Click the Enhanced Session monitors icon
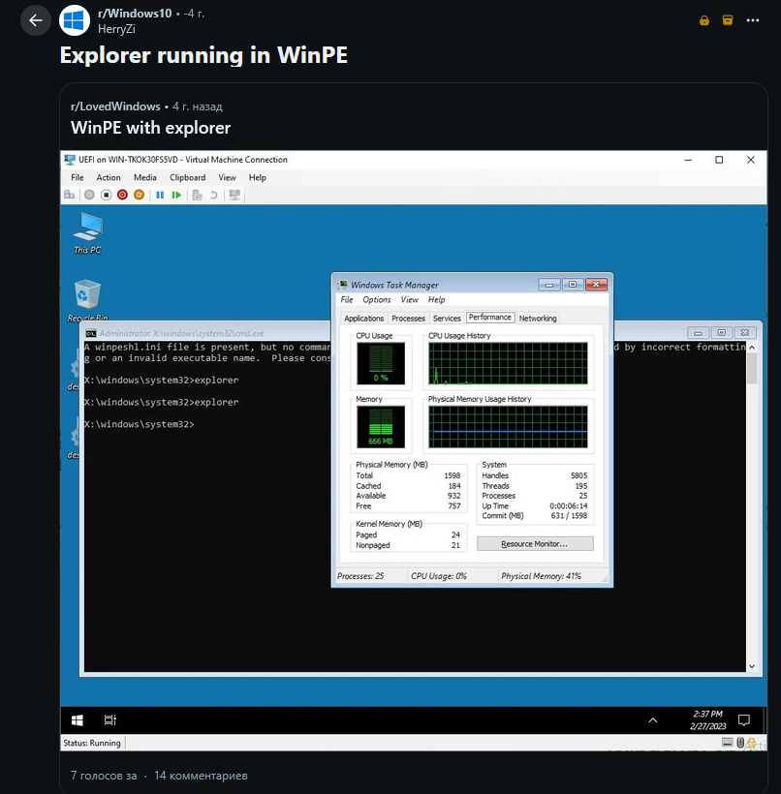Screen dimensions: 781x794 [234, 195]
